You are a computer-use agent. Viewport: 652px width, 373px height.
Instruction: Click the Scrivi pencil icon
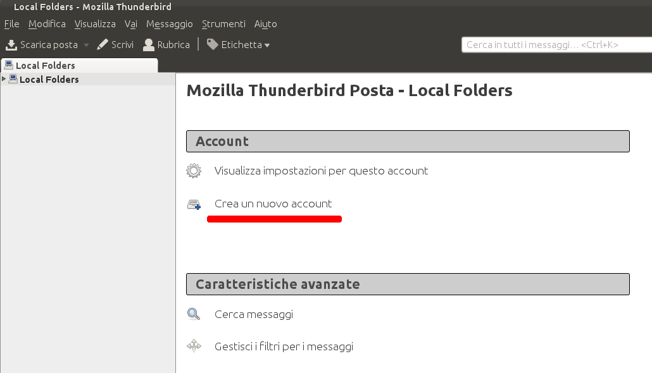[x=103, y=45]
